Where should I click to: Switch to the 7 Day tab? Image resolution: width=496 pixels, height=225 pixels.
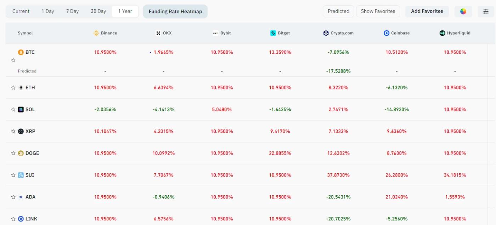(x=72, y=11)
